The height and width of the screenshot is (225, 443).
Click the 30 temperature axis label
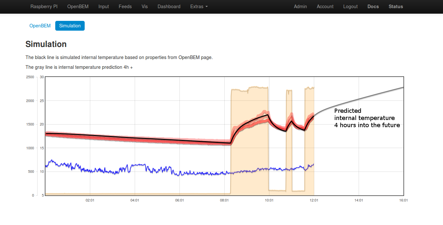[x=42, y=77]
